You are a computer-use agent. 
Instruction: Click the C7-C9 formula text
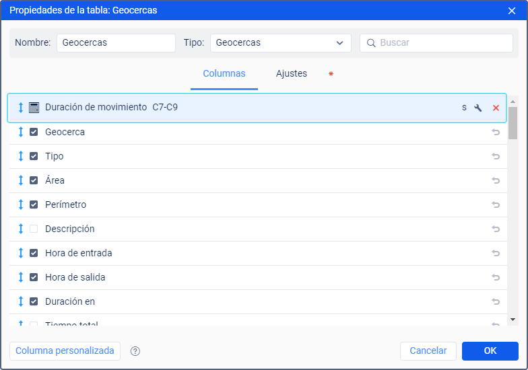165,108
